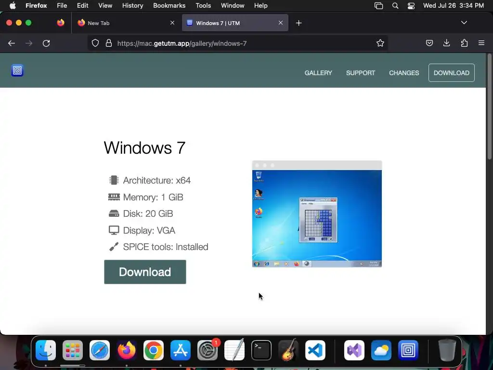Click the UTM logo in site header
The width and height of the screenshot is (493, 370).
click(17, 70)
